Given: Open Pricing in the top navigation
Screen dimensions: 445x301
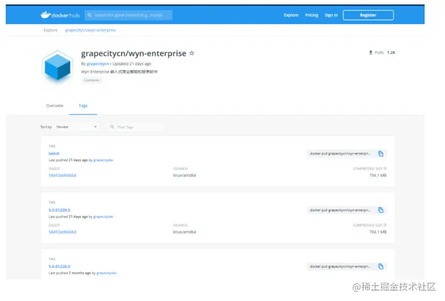Looking at the screenshot, I should [x=311, y=15].
